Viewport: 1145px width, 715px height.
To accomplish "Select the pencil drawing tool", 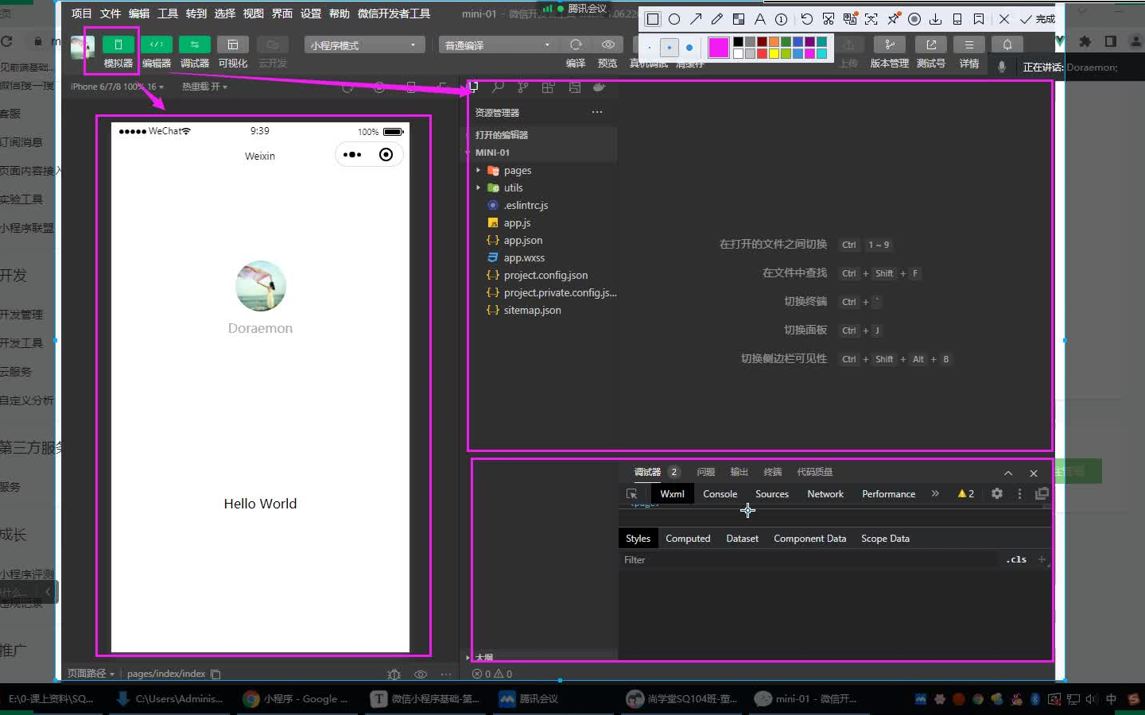I will (x=717, y=19).
